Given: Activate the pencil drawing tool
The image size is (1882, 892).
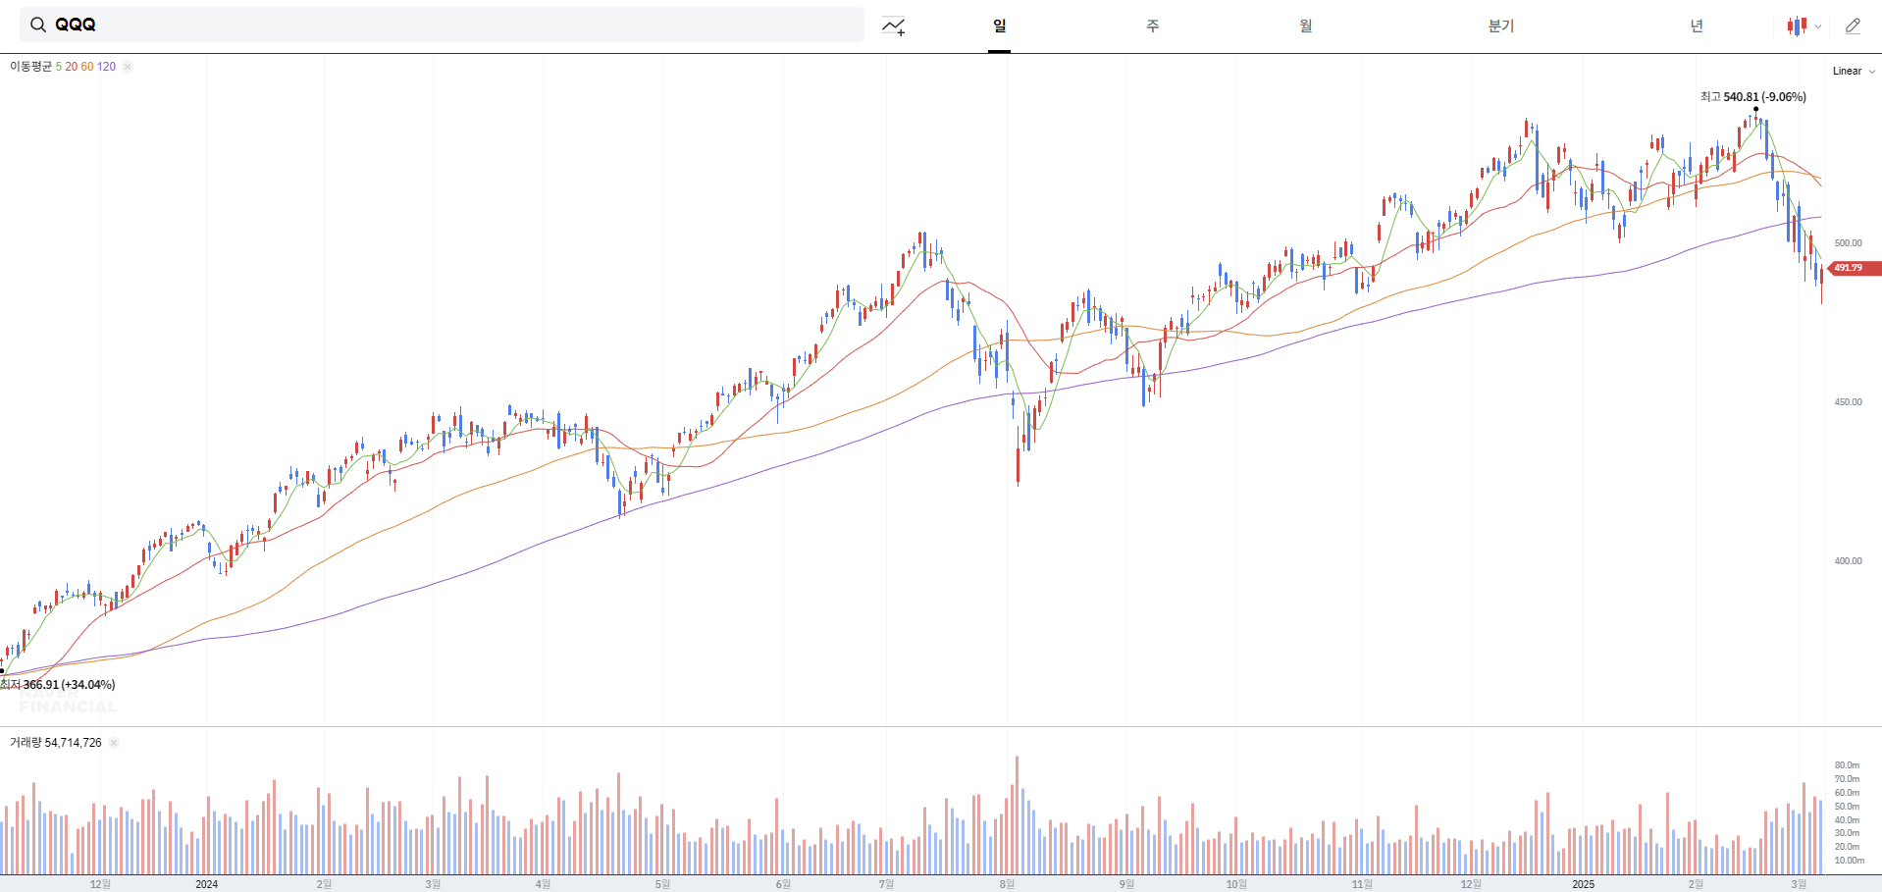Looking at the screenshot, I should pyautogui.click(x=1853, y=26).
